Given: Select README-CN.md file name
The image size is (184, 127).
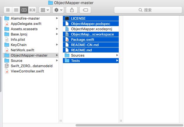Looking at the screenshot, I should 85,45.
